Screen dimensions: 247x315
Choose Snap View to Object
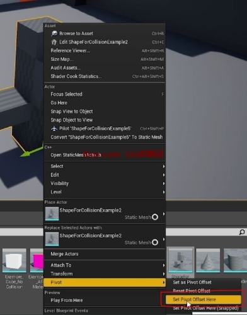[x=105, y=112]
